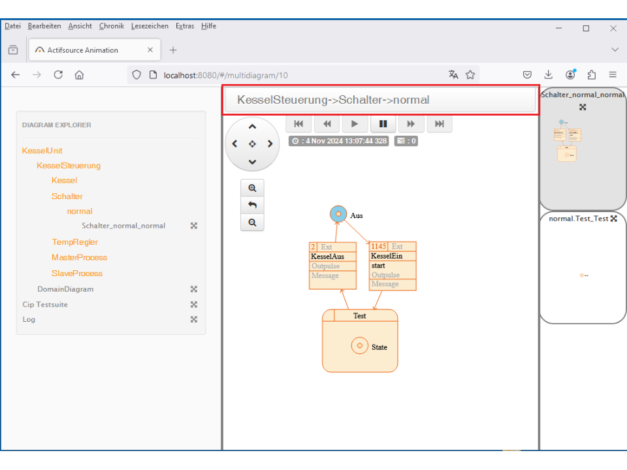The image size is (627, 470).
Task: Collapse the Schalter tree node
Action: pyautogui.click(x=67, y=196)
